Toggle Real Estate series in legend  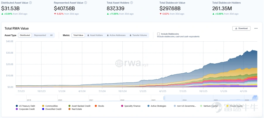(75, 109)
